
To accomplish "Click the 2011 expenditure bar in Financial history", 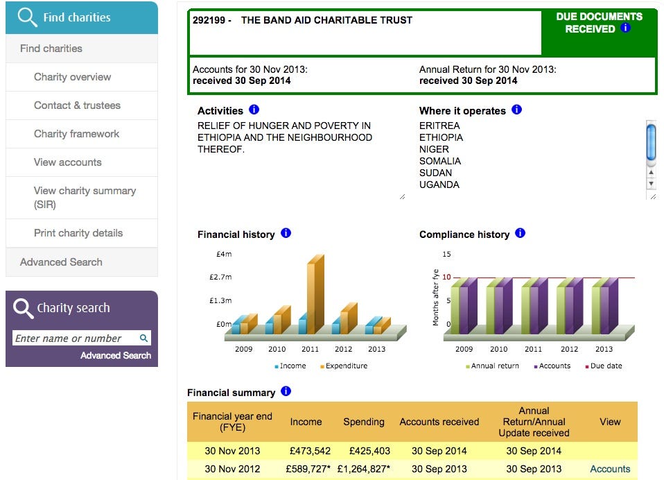I will [315, 294].
